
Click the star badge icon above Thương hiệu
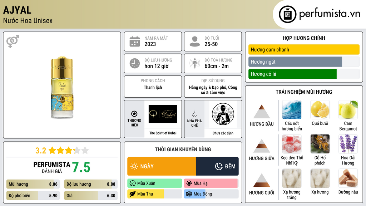point(134,114)
